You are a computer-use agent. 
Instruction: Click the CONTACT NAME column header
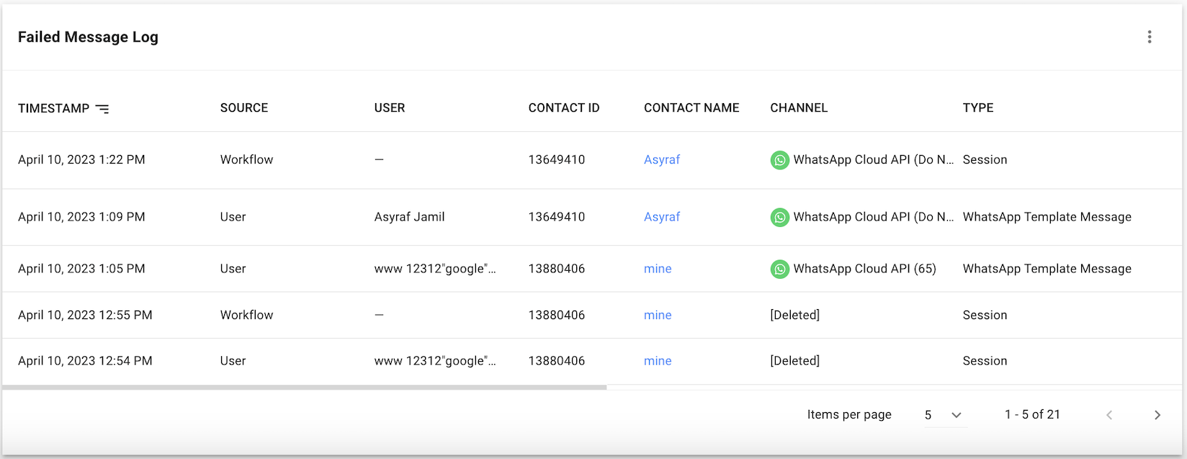click(x=691, y=108)
